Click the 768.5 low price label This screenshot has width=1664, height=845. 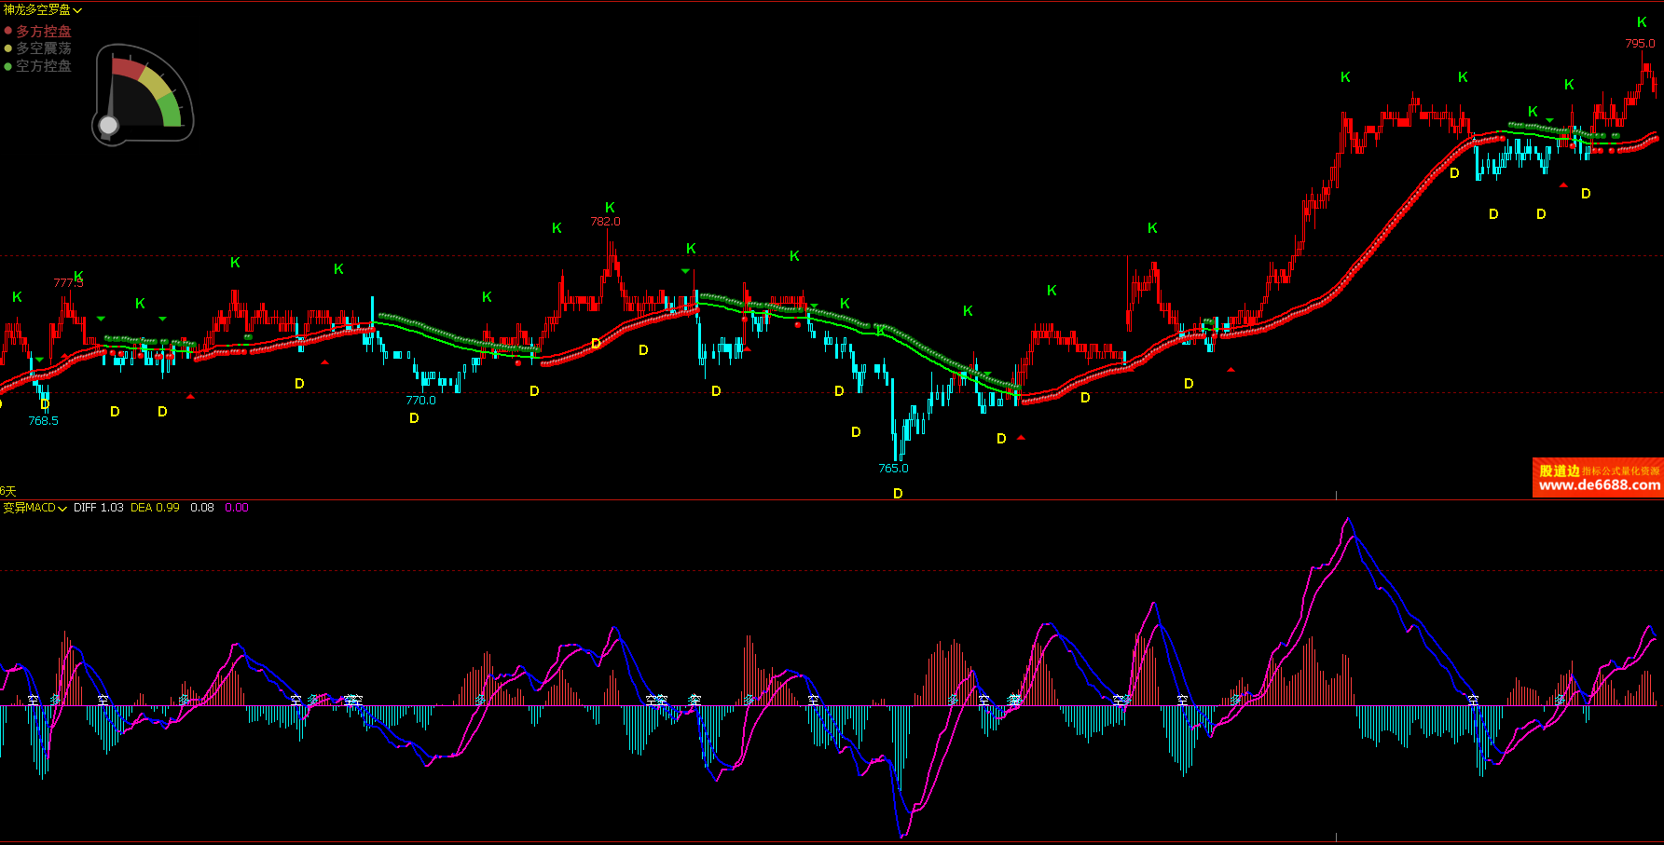[43, 421]
